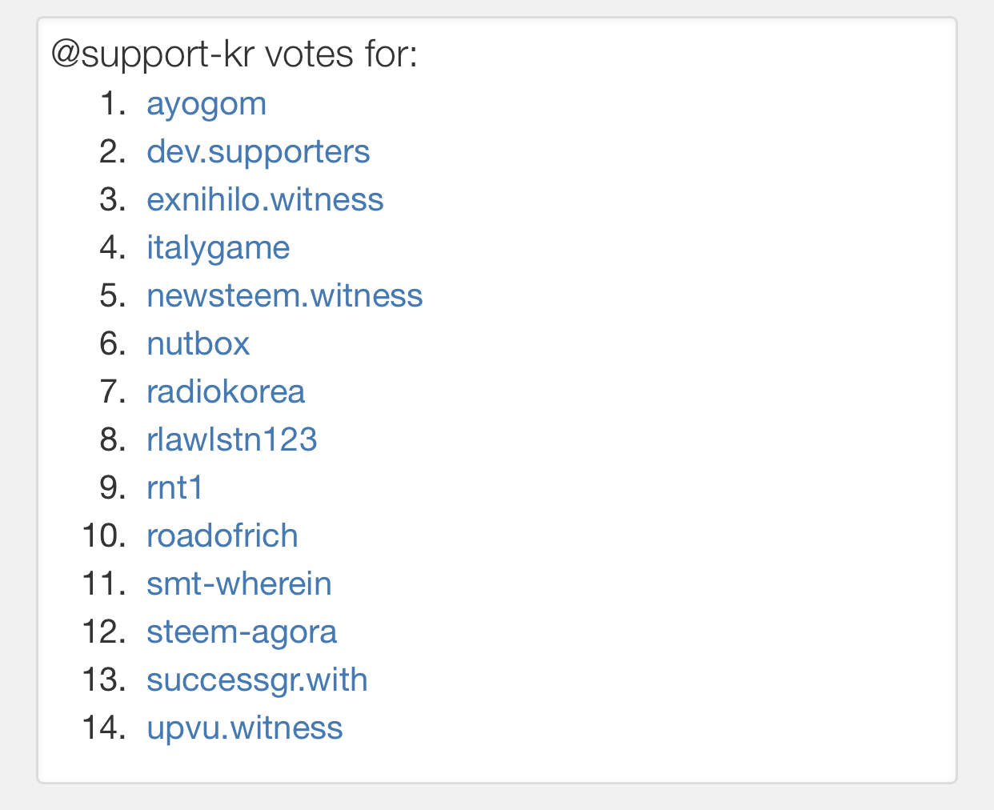Open the nutbox link

198,344
